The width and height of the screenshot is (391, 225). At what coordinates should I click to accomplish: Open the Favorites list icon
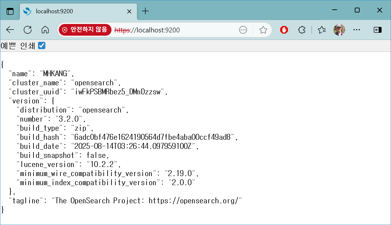[322, 30]
